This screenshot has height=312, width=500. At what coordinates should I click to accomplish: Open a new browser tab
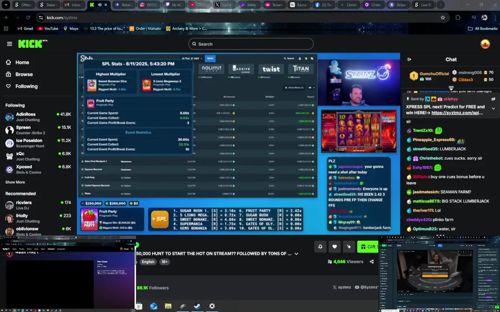[440, 5]
